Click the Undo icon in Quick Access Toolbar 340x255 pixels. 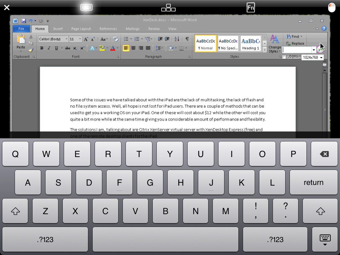point(31,21)
